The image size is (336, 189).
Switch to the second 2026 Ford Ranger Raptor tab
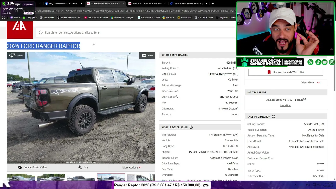click(x=147, y=4)
